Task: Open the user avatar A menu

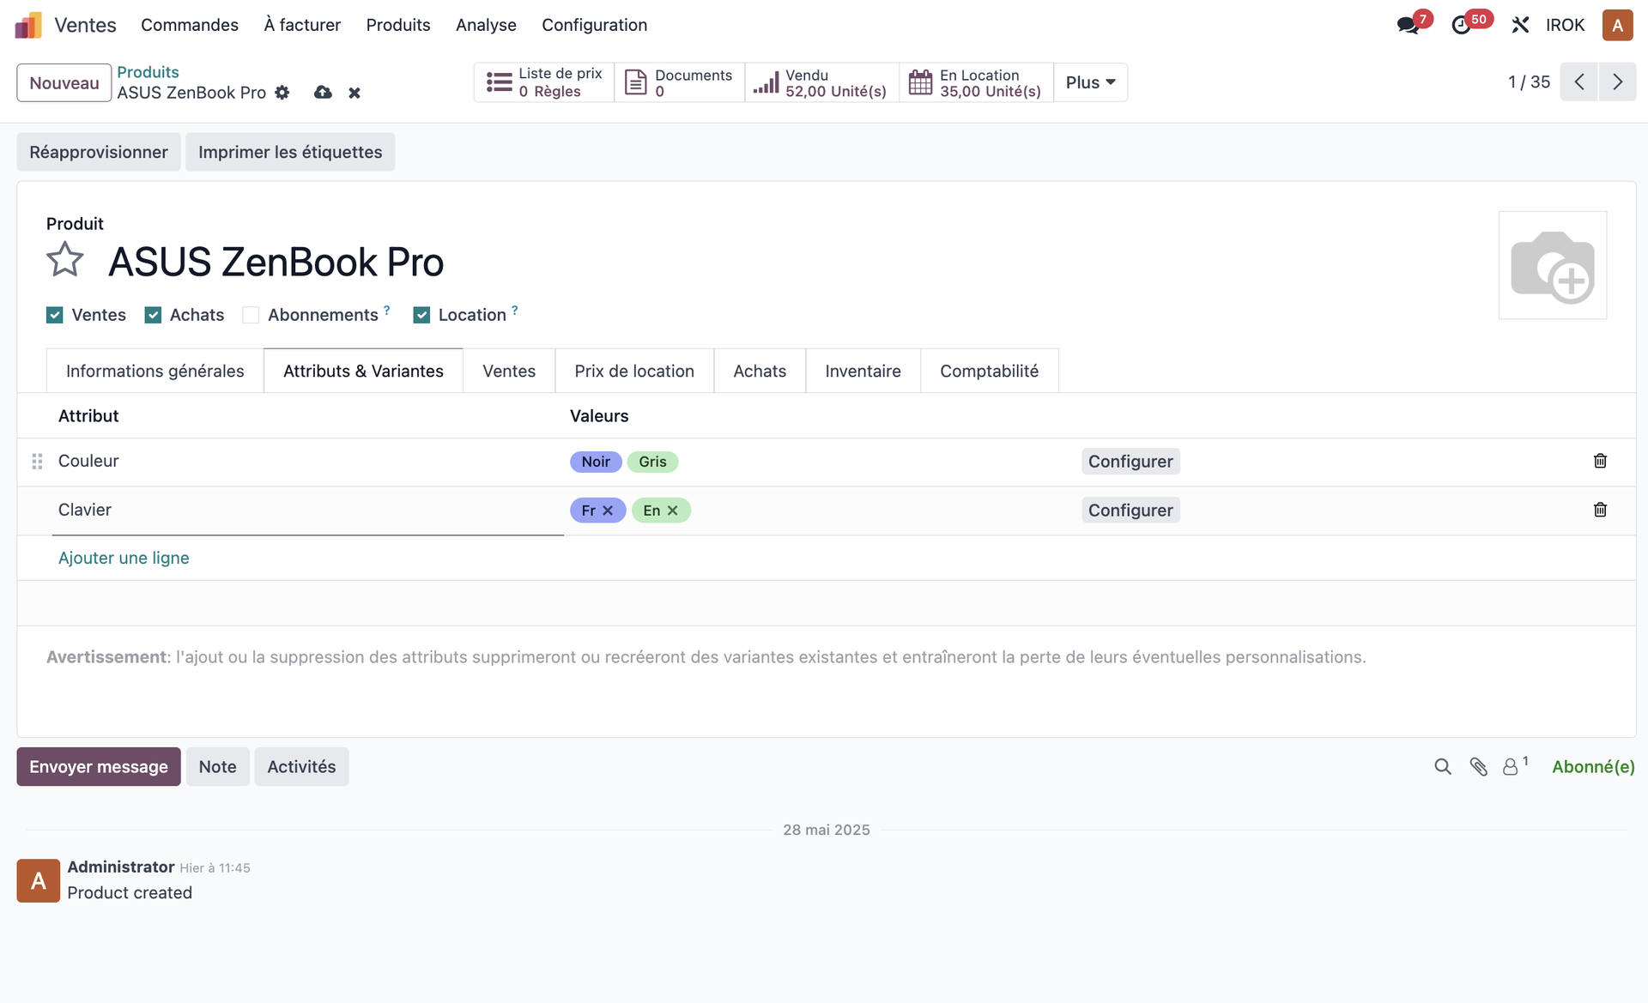Action: point(1617,25)
